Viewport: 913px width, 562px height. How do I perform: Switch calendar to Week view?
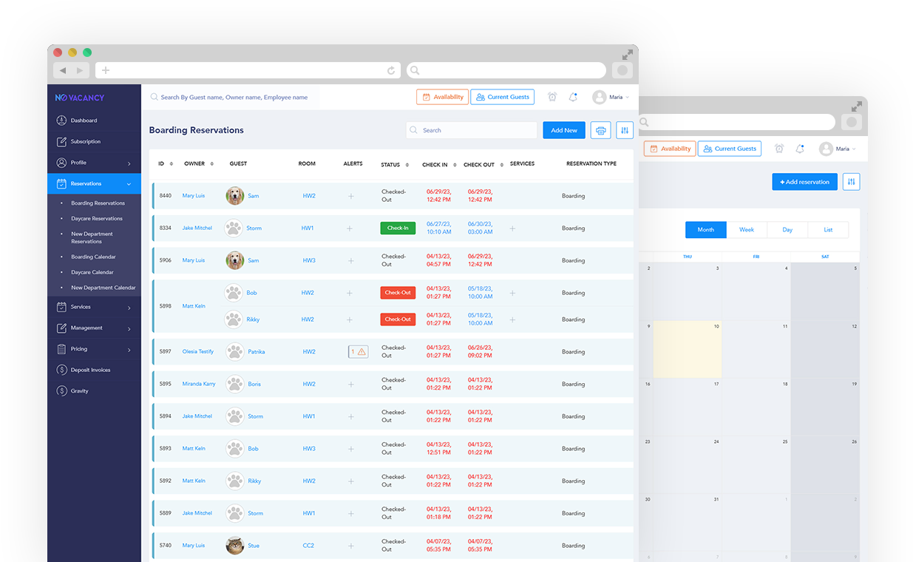pos(747,230)
